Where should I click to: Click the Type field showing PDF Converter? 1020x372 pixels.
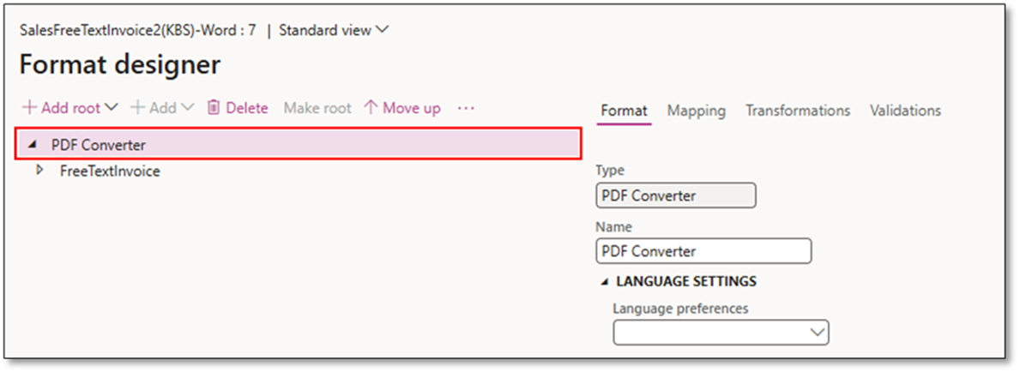675,195
